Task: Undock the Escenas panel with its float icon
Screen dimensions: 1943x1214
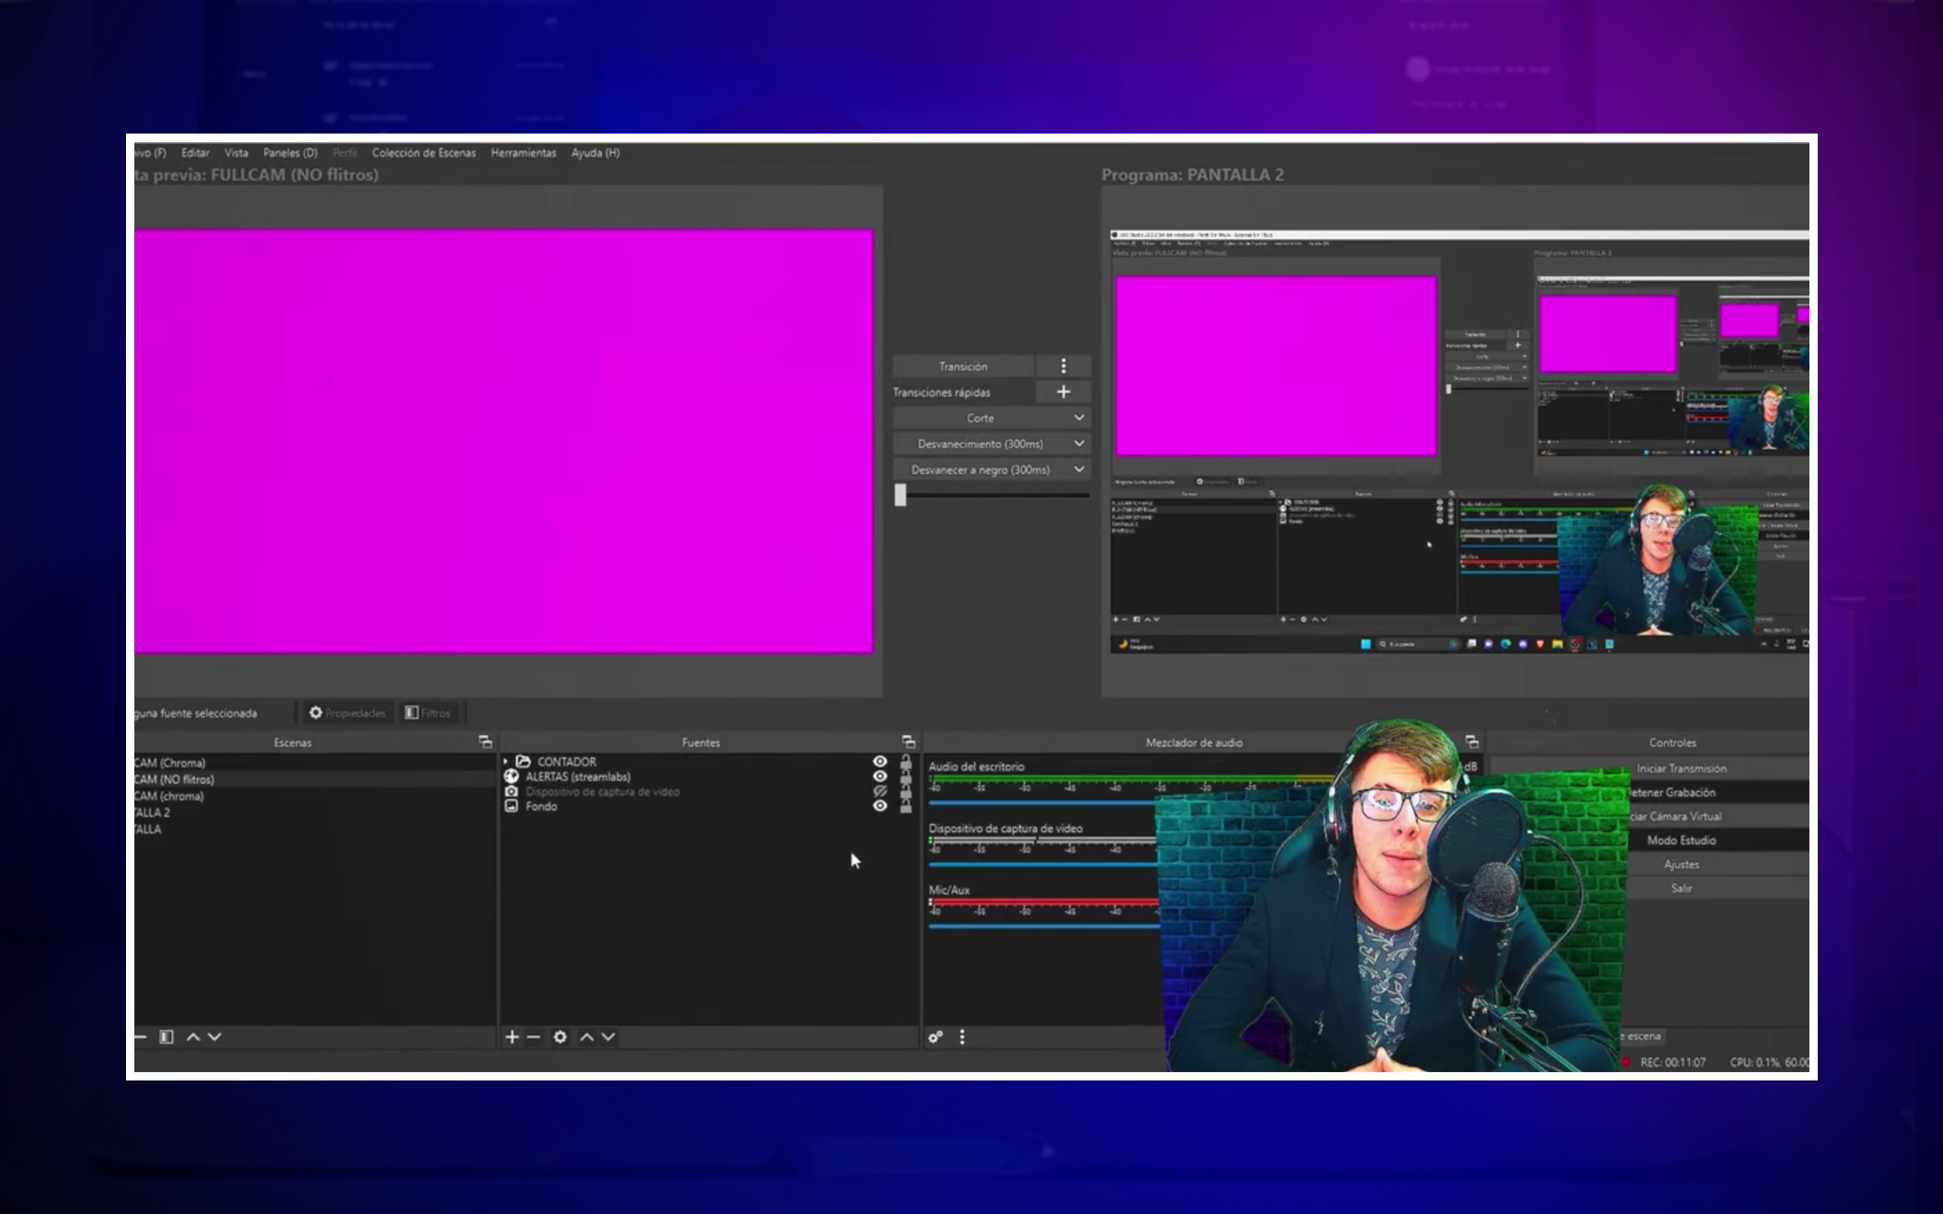Action: pyautogui.click(x=485, y=741)
